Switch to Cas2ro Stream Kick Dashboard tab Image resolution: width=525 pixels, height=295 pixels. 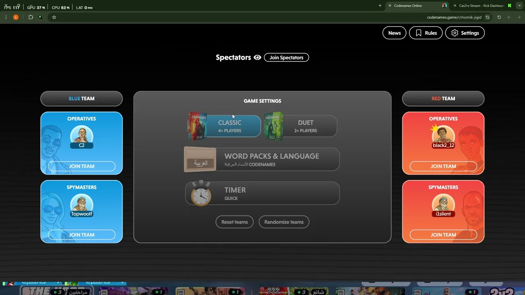[x=482, y=6]
